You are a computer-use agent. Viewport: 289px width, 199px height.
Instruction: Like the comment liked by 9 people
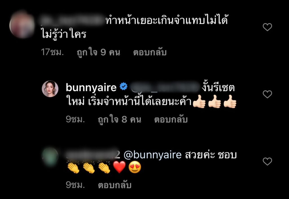tap(267, 27)
